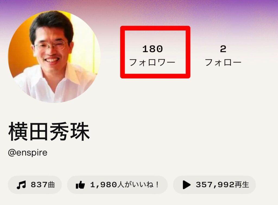Click the 837曲 songs text
This screenshot has width=278, height=205.
(x=43, y=185)
